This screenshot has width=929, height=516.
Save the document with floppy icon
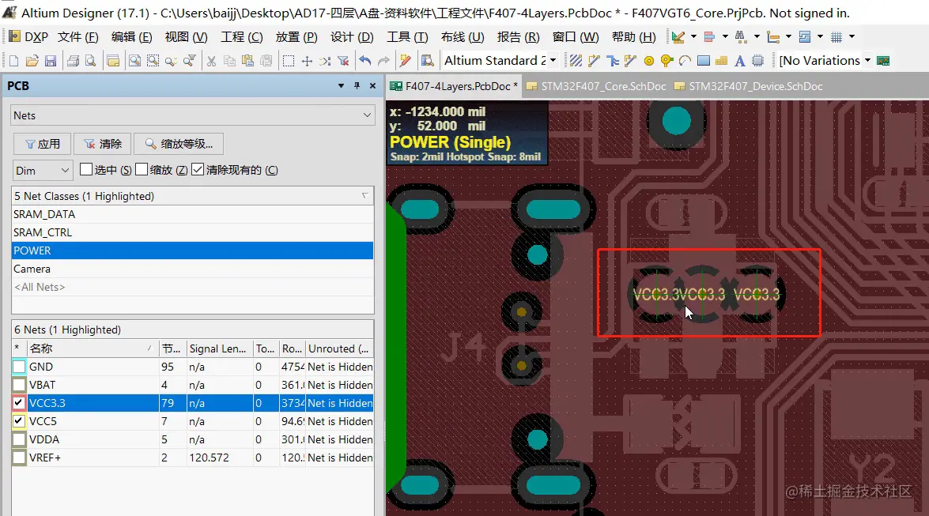(x=51, y=60)
